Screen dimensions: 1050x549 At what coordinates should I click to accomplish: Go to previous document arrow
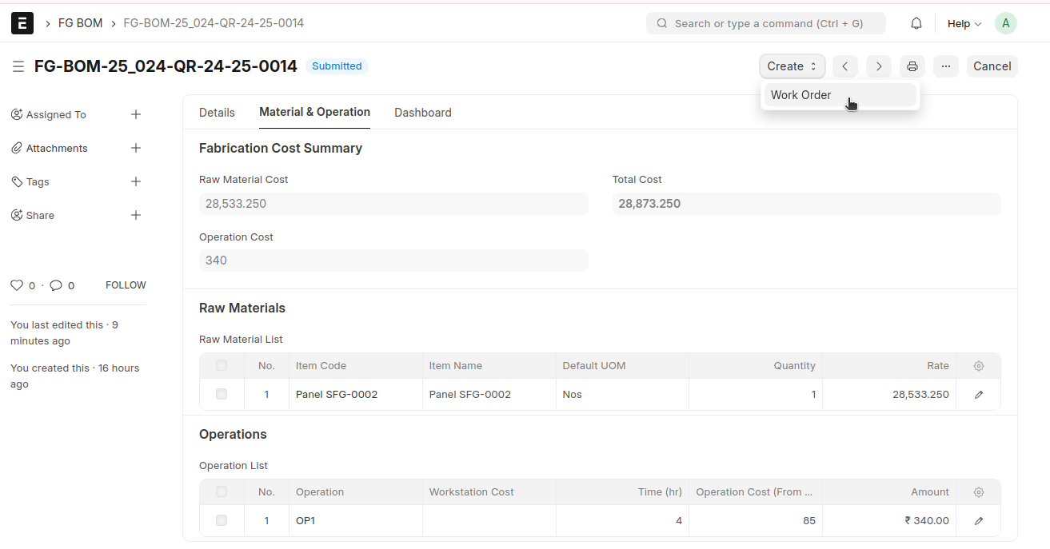tap(845, 66)
